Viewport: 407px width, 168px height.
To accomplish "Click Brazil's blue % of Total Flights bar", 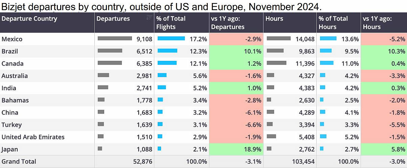I will 167,51.
